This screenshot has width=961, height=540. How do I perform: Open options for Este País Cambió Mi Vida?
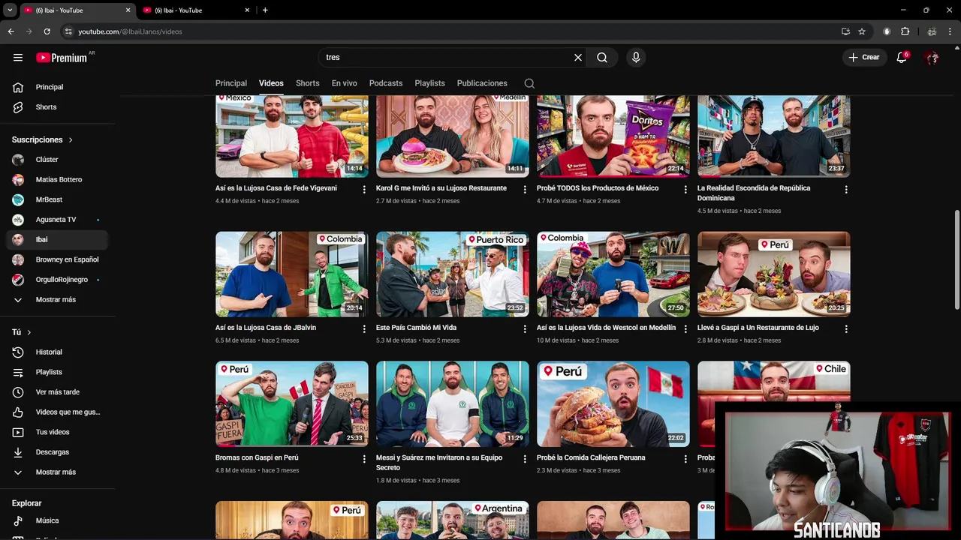525,329
